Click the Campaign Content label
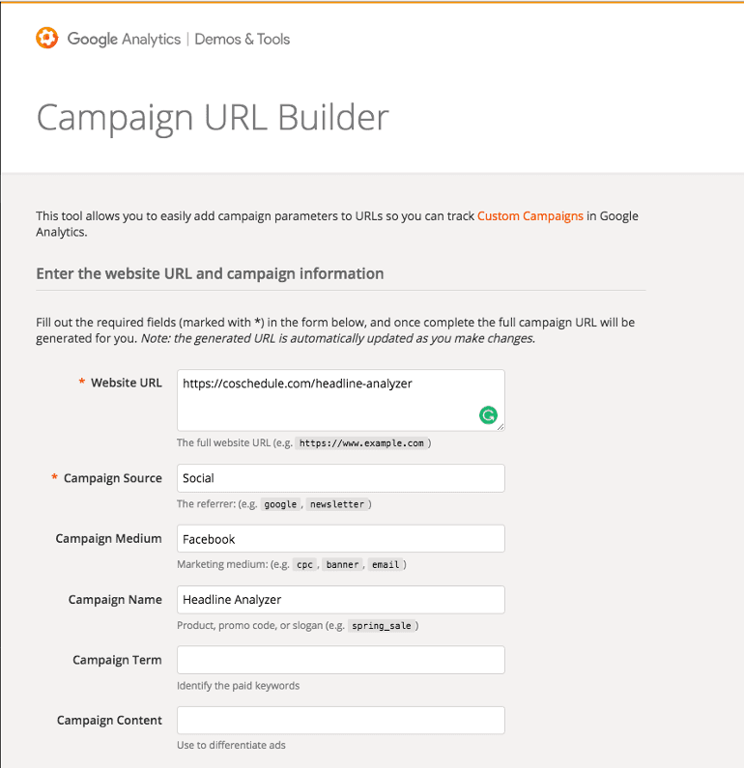This screenshot has height=768, width=744. point(109,720)
